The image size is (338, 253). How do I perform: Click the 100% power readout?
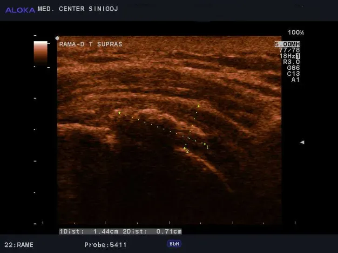296,32
